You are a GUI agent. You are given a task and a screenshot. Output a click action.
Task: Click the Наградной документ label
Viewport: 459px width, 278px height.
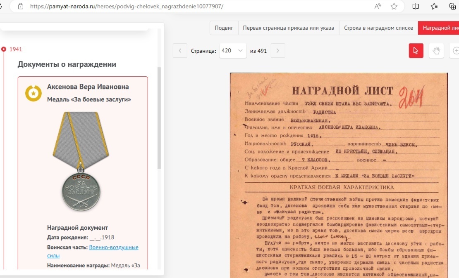(78, 228)
